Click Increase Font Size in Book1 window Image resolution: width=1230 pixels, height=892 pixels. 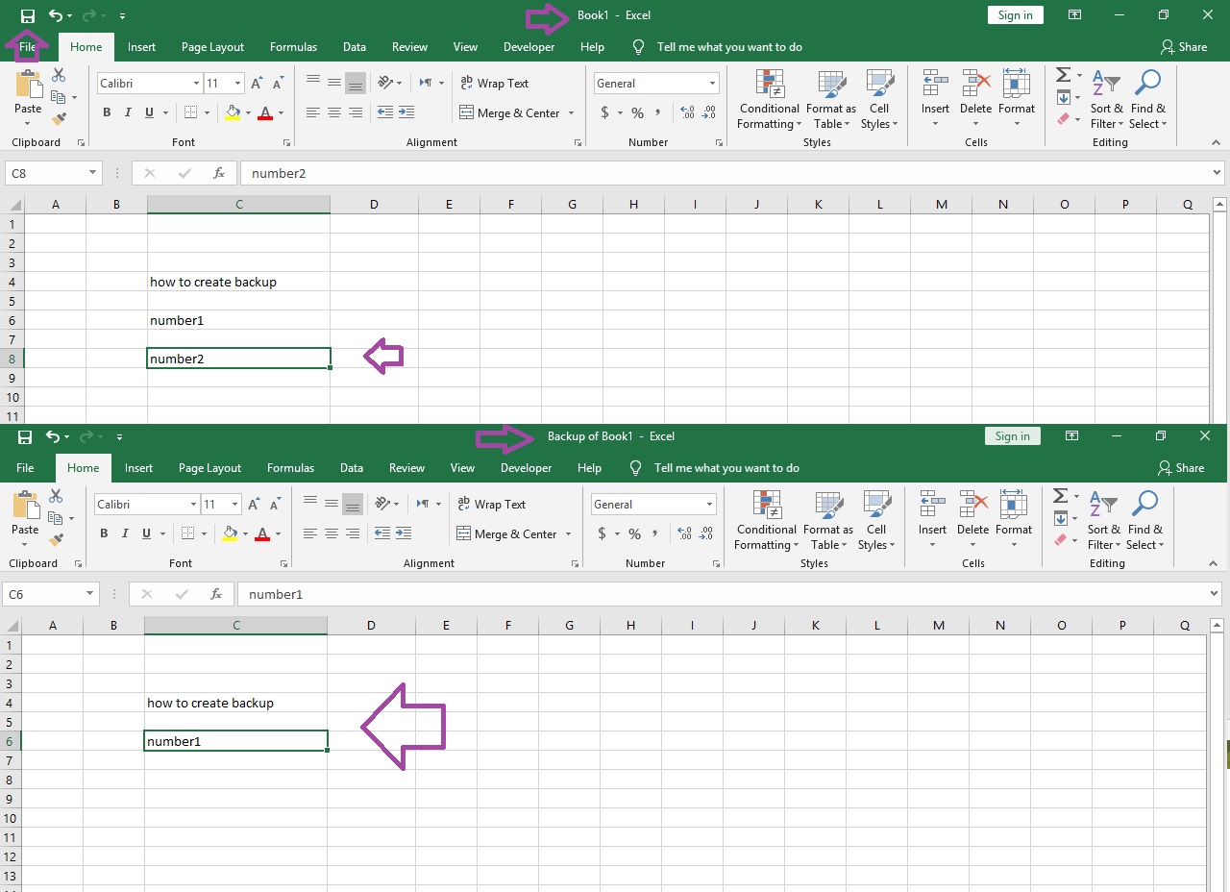[x=257, y=84]
